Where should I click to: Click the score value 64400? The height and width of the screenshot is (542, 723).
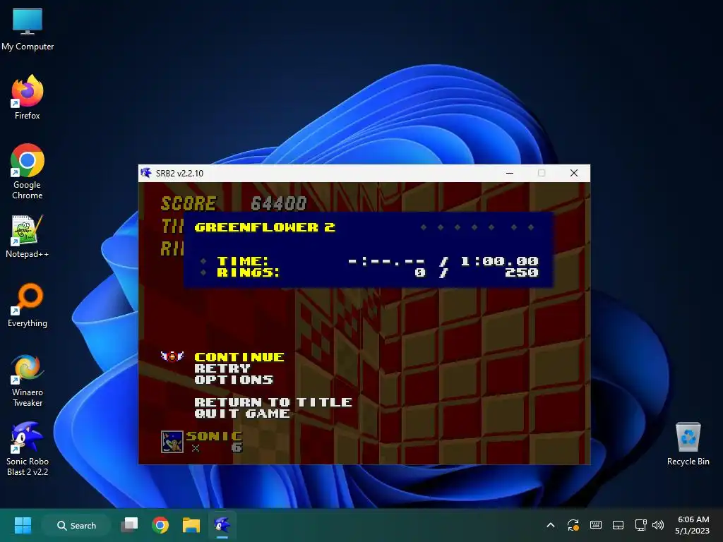(x=278, y=203)
